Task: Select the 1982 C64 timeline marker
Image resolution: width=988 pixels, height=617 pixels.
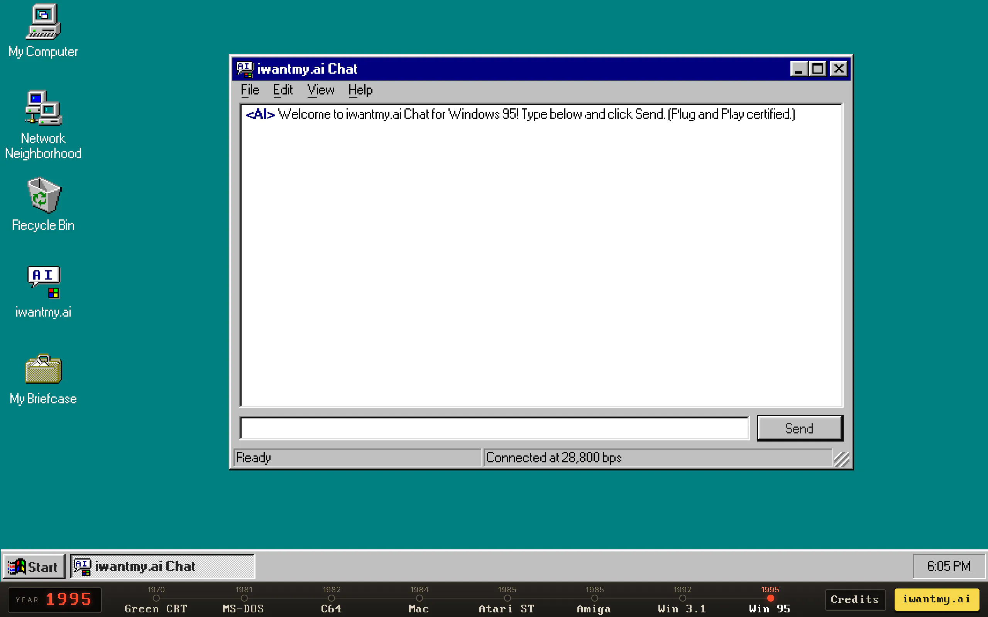Action: tap(332, 599)
